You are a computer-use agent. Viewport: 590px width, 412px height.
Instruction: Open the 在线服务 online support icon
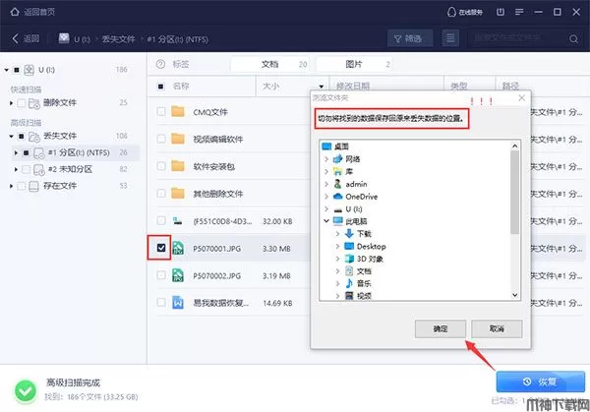pyautogui.click(x=451, y=12)
